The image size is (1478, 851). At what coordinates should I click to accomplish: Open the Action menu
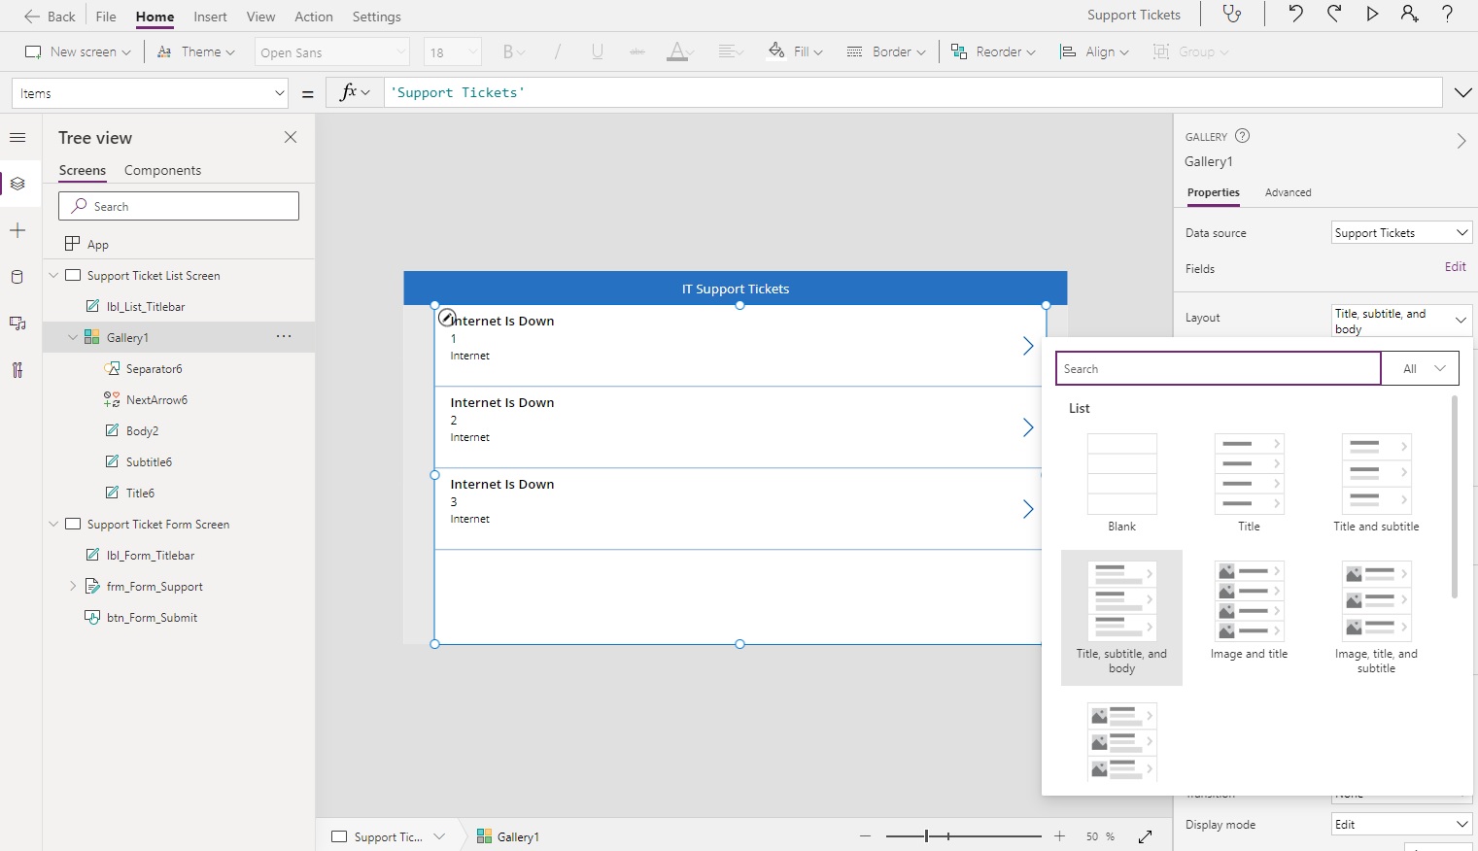[x=313, y=17]
